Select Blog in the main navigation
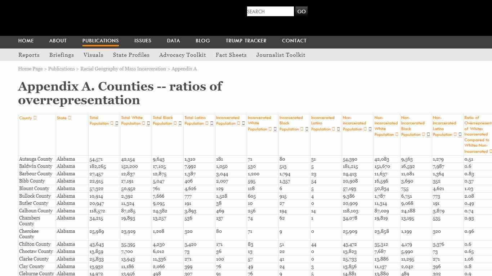 point(202,41)
